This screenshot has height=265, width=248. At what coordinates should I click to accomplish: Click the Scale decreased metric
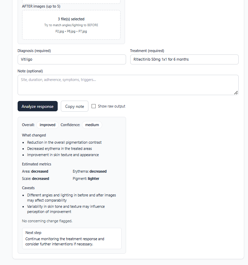tap(35, 179)
